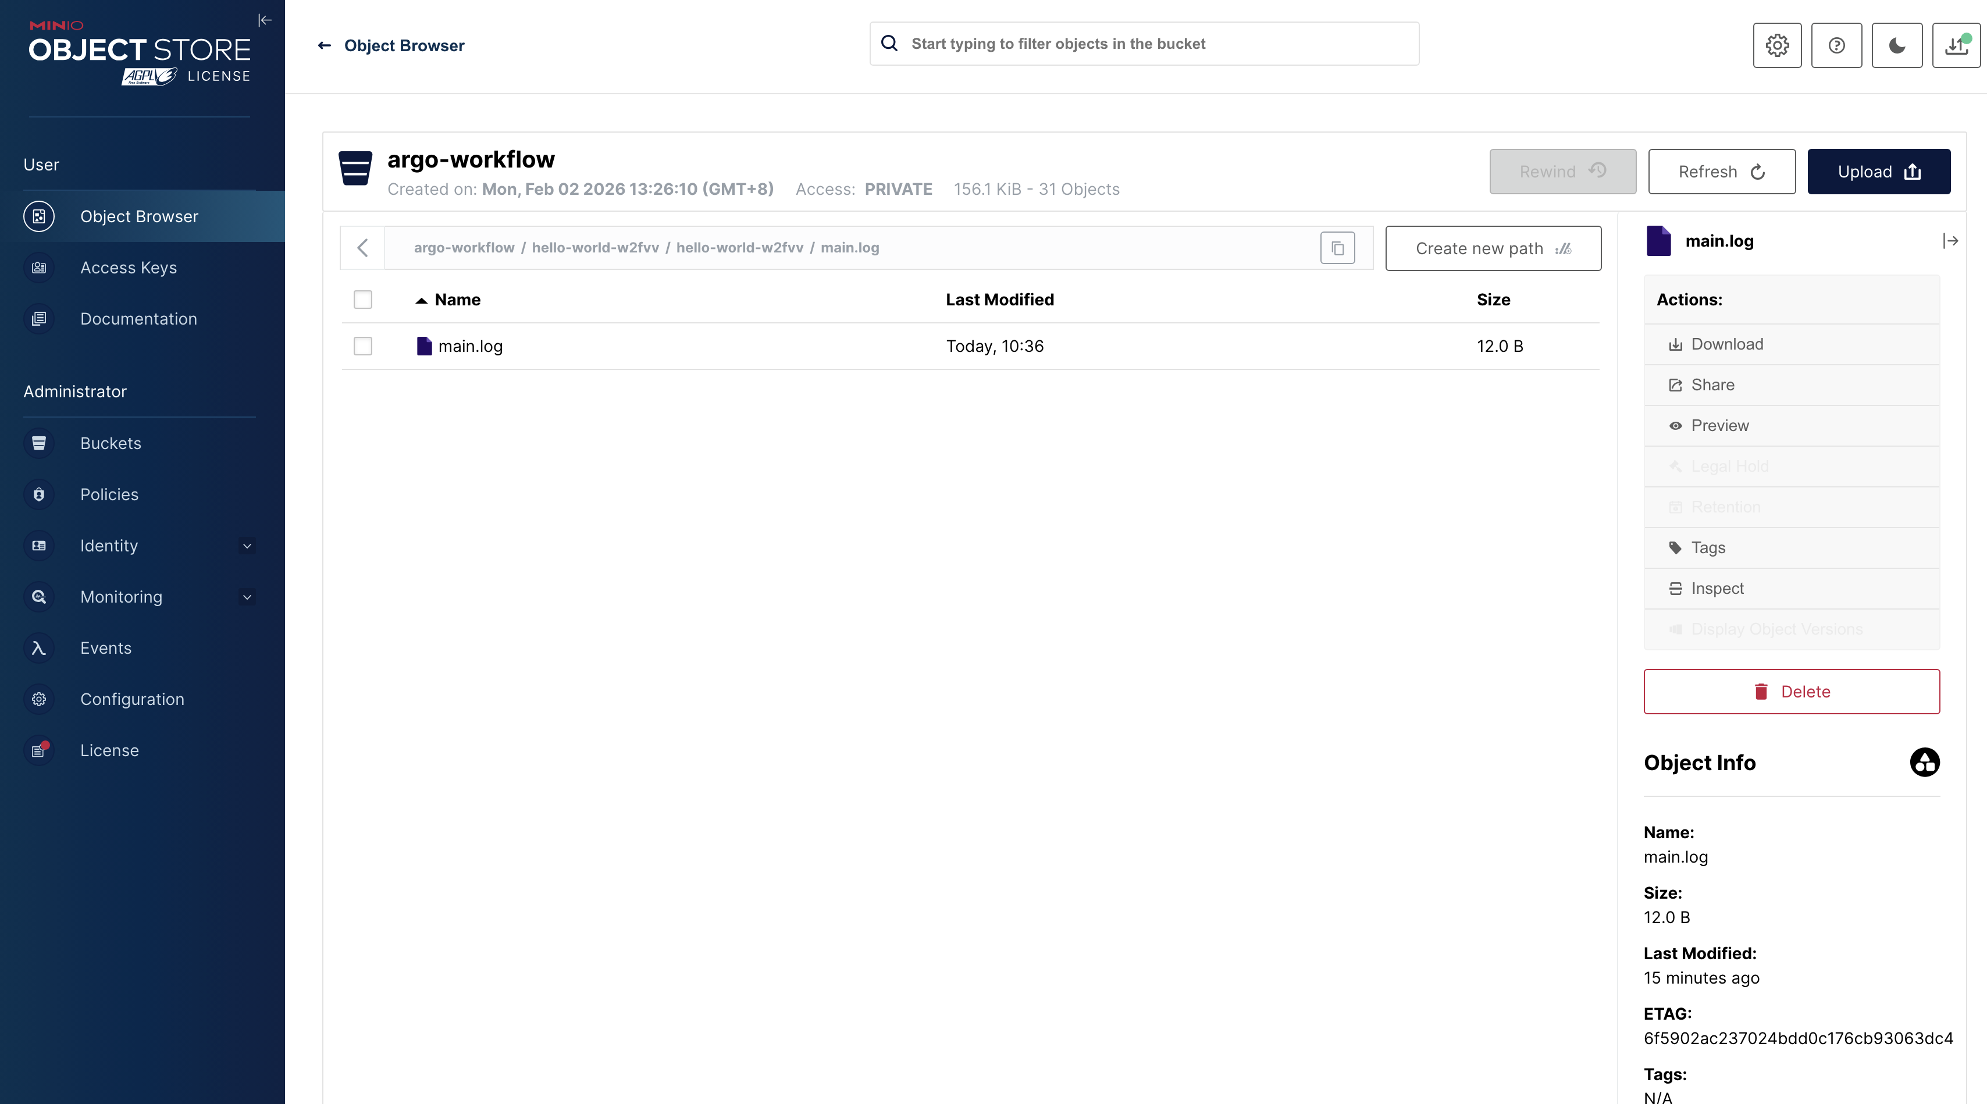
Task: Open settings via the gear icon
Action: (x=1776, y=45)
